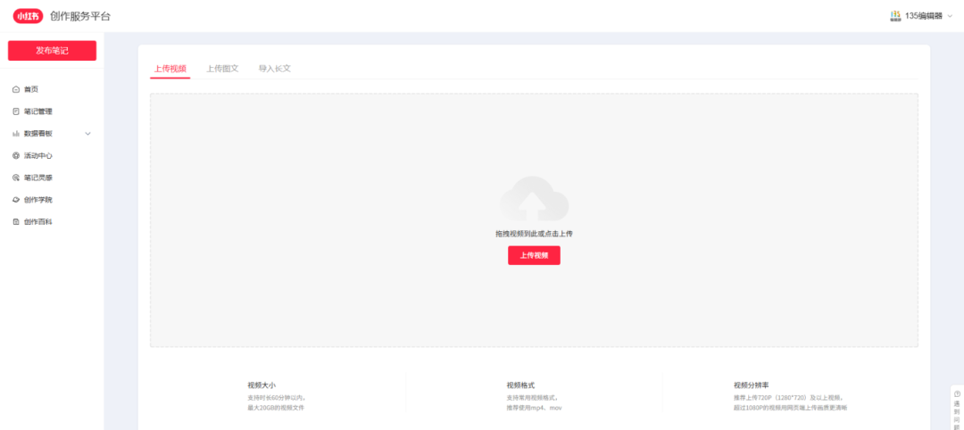964x430 pixels.
Task: Click the red 上传视频 button
Action: 534,255
